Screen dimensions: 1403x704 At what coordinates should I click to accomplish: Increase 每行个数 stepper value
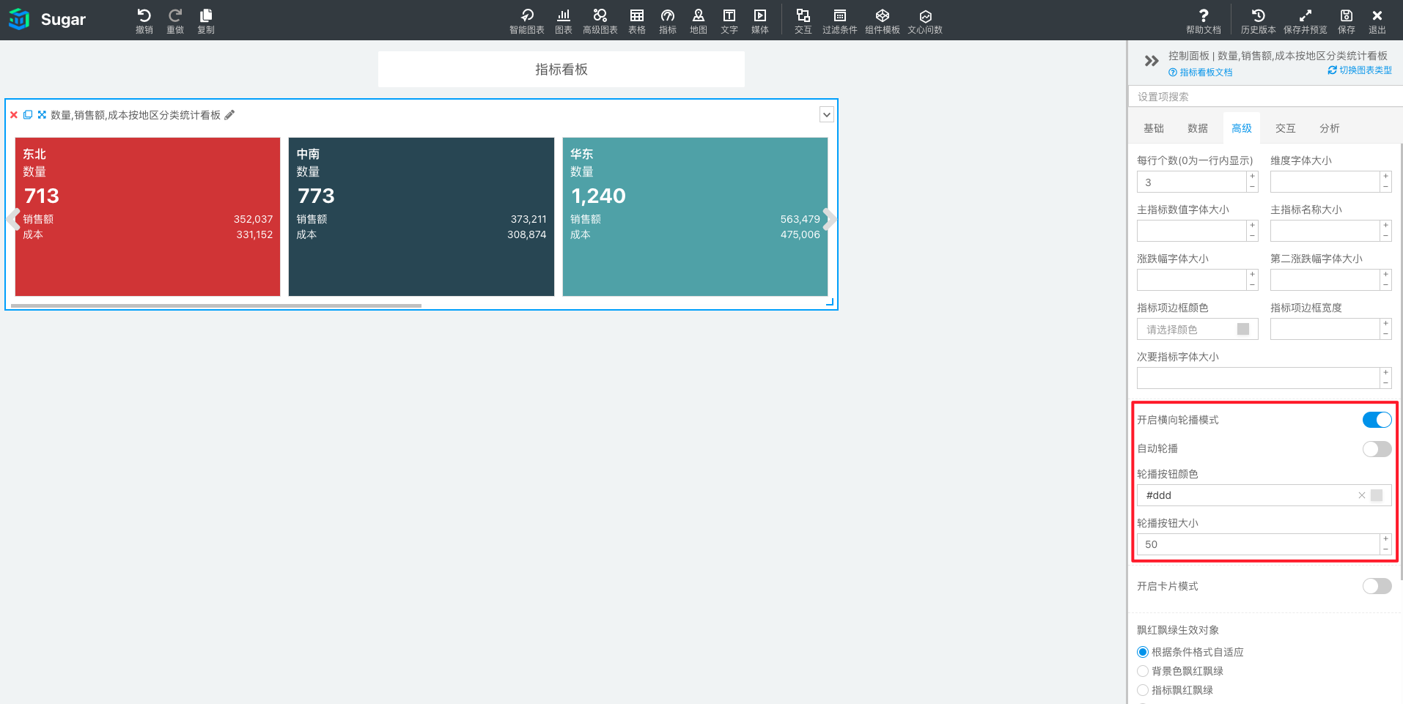[x=1253, y=177]
